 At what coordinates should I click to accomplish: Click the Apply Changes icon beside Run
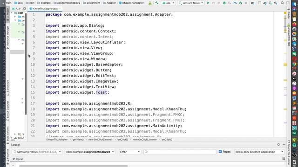tap(213, 3)
